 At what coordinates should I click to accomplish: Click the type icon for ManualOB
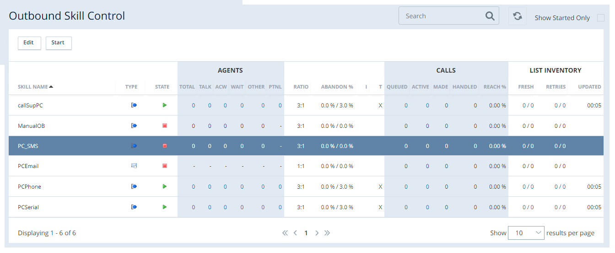tap(134, 126)
